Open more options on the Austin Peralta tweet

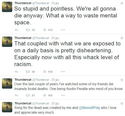pyautogui.click(x=63, y=95)
